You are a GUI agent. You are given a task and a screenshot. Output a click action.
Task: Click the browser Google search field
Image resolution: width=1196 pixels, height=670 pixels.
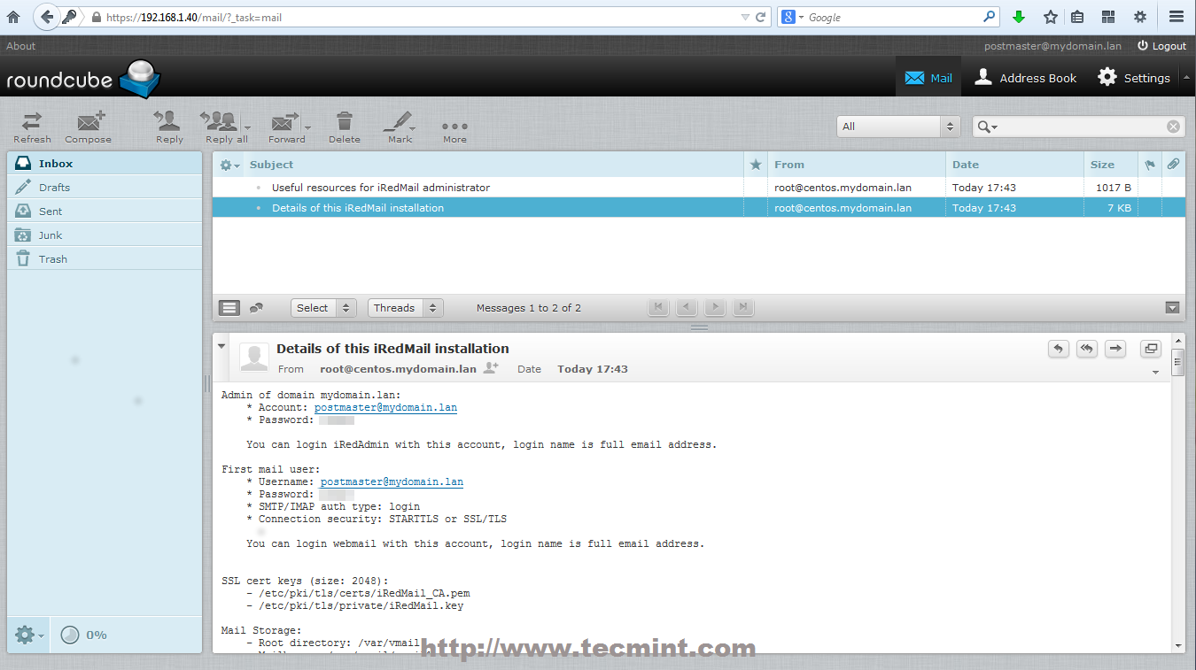893,17
